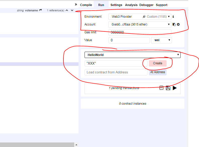Image resolution: width=199 pixels, height=147 pixels.
Task: Open the environment info icon
Action: 173,17
